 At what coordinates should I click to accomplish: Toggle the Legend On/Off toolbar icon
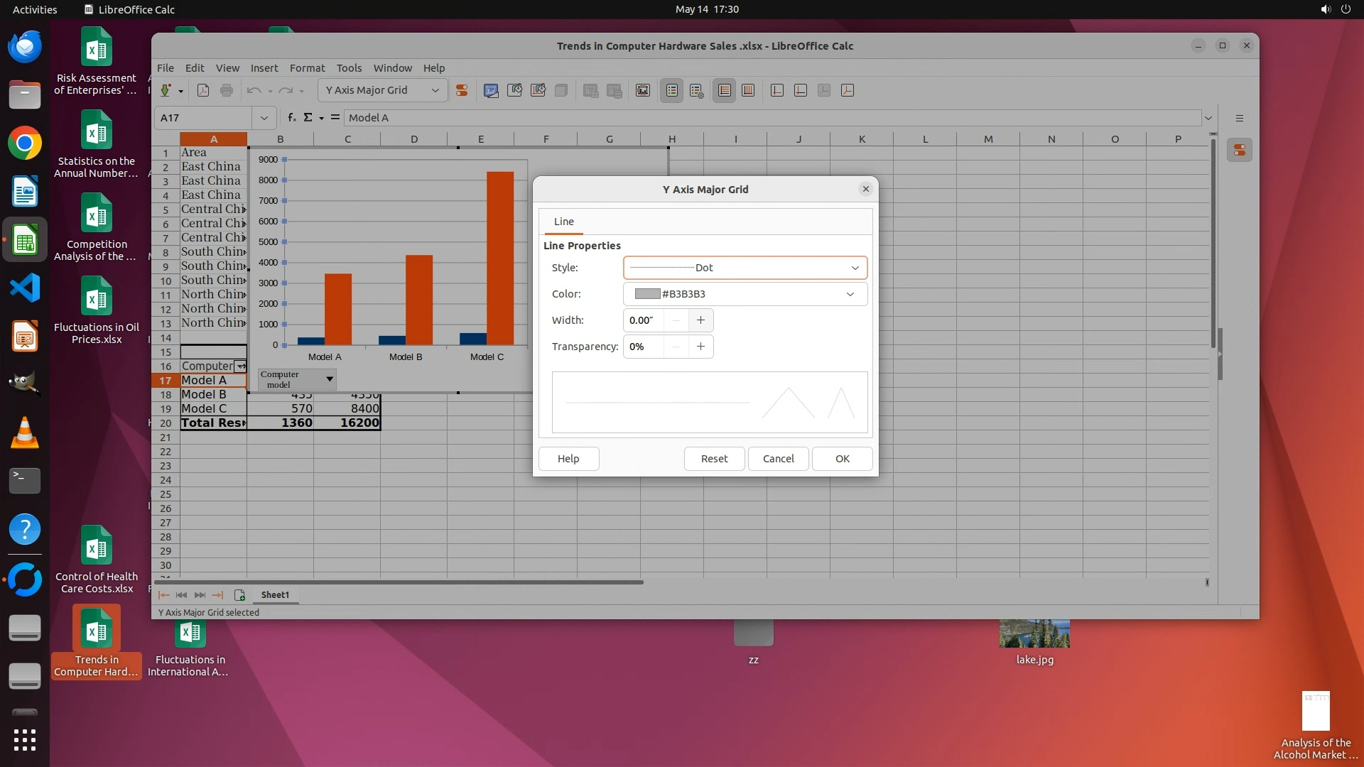[671, 90]
